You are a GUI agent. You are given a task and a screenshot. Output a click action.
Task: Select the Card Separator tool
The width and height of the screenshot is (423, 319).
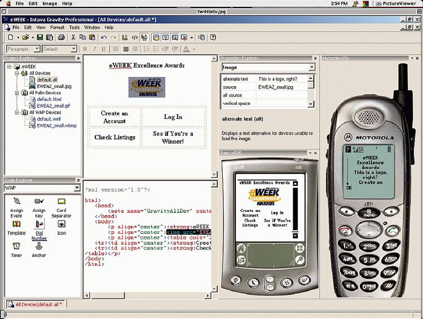(61, 207)
